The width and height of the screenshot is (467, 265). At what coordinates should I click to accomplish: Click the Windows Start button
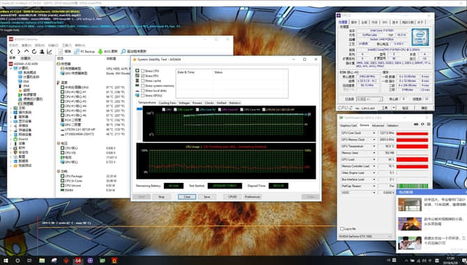click(6, 261)
